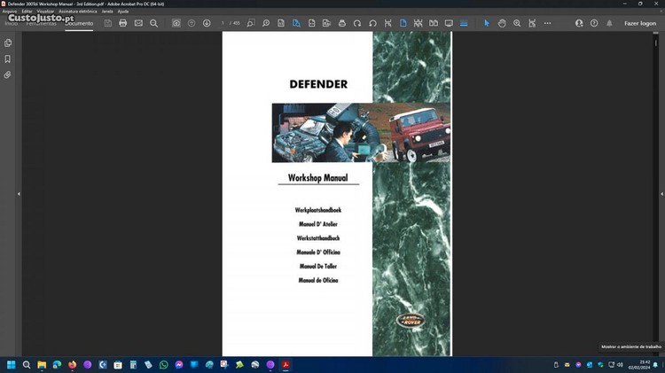
Task: Expand the more tools ellipsis menu
Action: click(x=547, y=23)
